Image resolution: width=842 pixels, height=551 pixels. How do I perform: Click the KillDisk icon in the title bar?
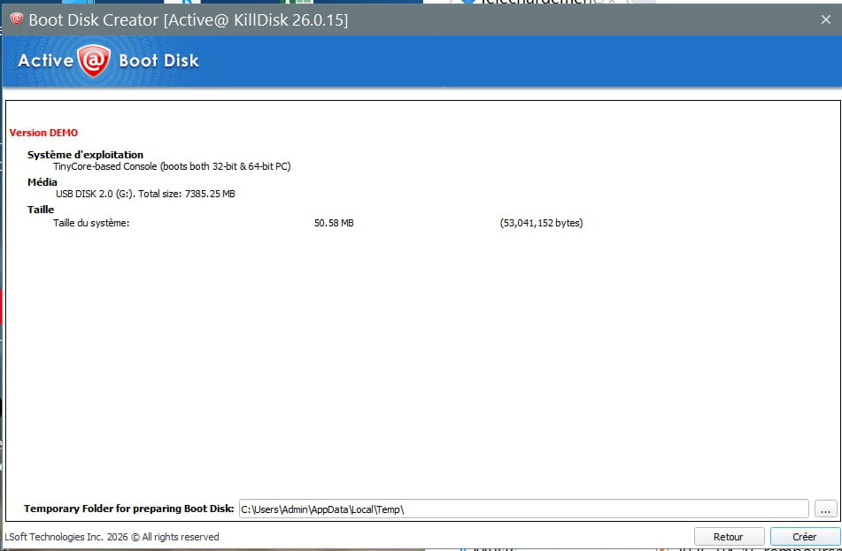pos(16,19)
